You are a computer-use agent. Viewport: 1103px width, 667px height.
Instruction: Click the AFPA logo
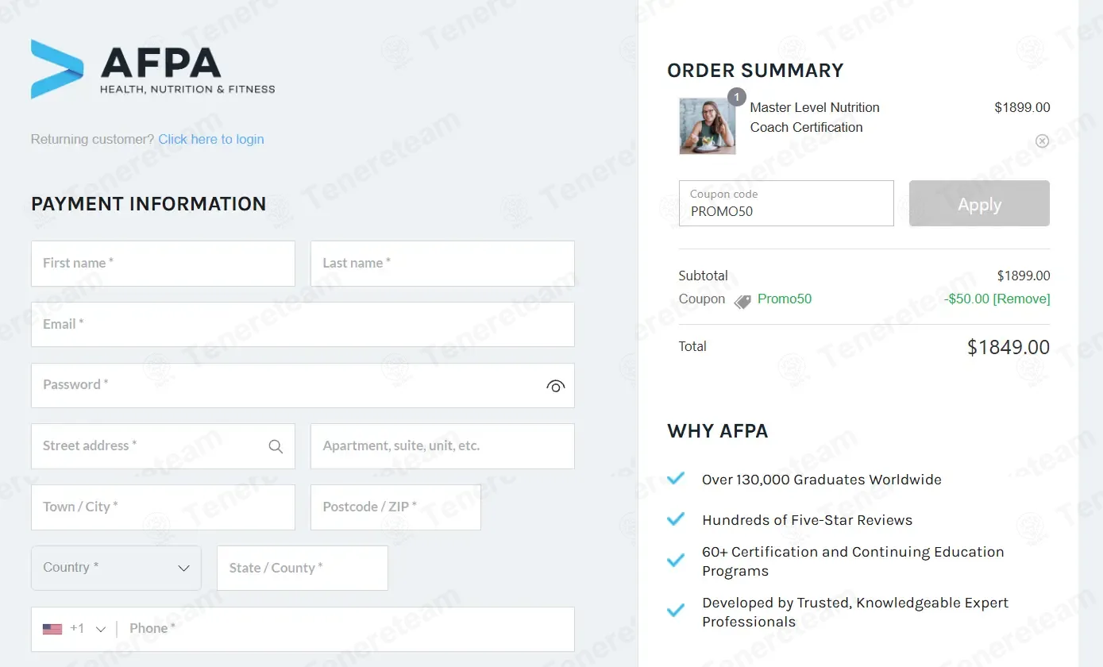tap(152, 69)
